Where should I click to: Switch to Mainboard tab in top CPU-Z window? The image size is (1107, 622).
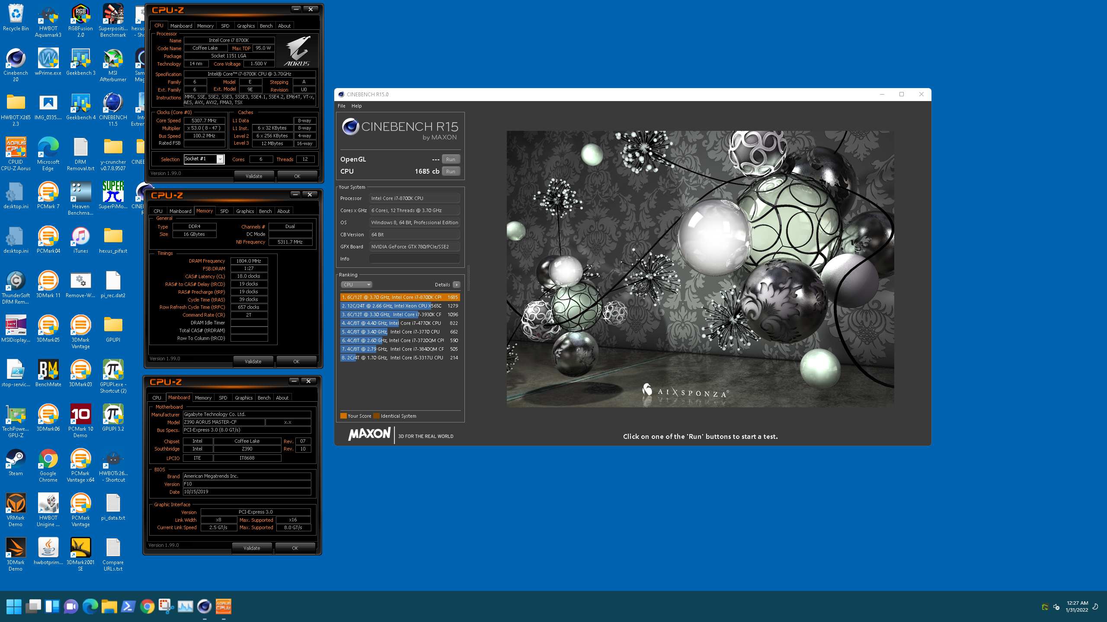[181, 26]
